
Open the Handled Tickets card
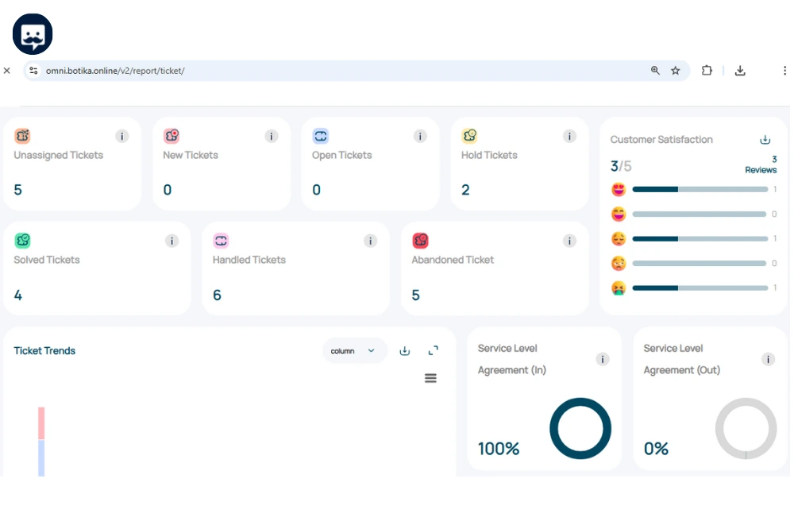(295, 268)
